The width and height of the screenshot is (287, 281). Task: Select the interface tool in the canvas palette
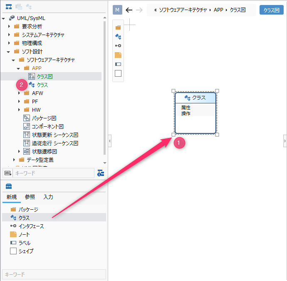click(x=118, y=45)
